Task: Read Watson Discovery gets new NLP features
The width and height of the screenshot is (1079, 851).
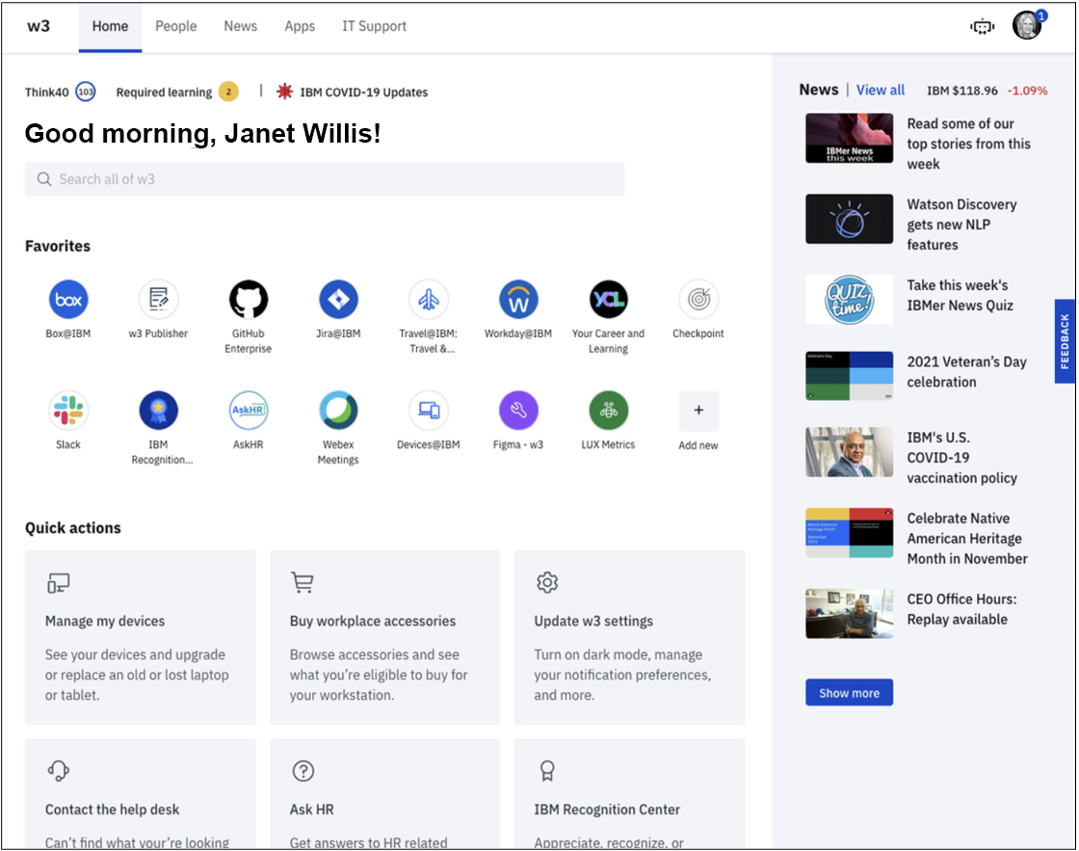Action: point(961,225)
